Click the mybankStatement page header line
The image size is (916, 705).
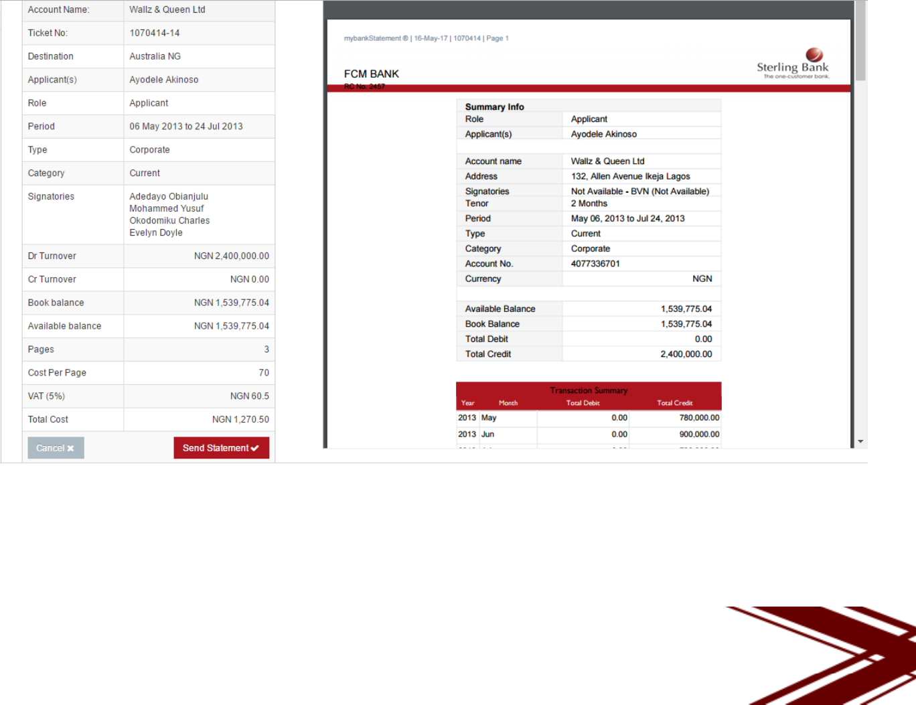[x=427, y=38]
